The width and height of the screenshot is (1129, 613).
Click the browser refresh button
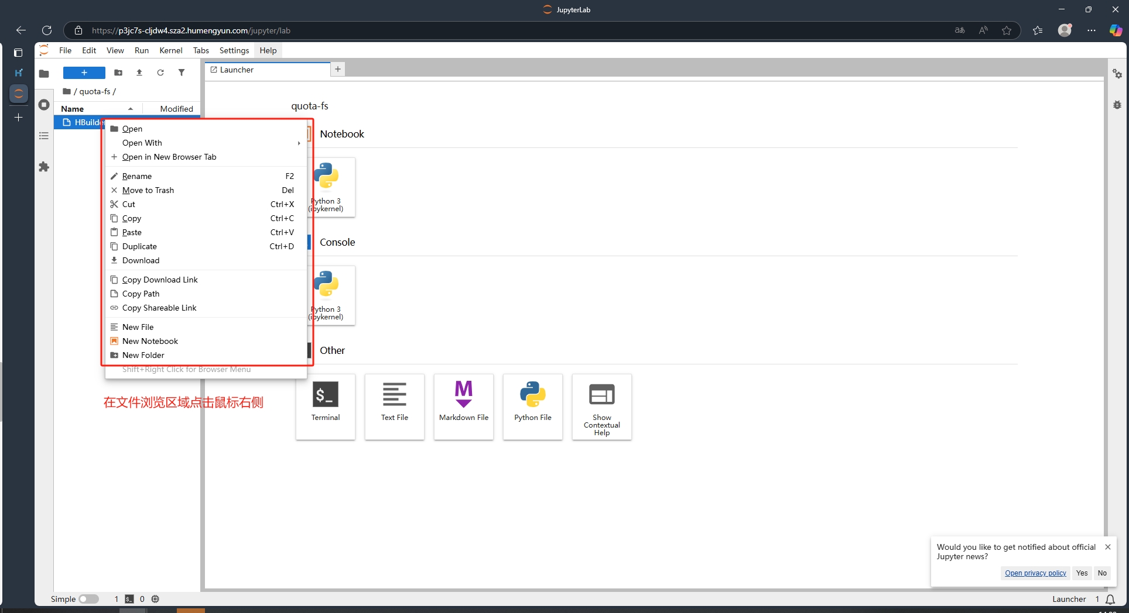(47, 30)
